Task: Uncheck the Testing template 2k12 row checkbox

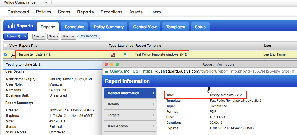Action: point(6,54)
